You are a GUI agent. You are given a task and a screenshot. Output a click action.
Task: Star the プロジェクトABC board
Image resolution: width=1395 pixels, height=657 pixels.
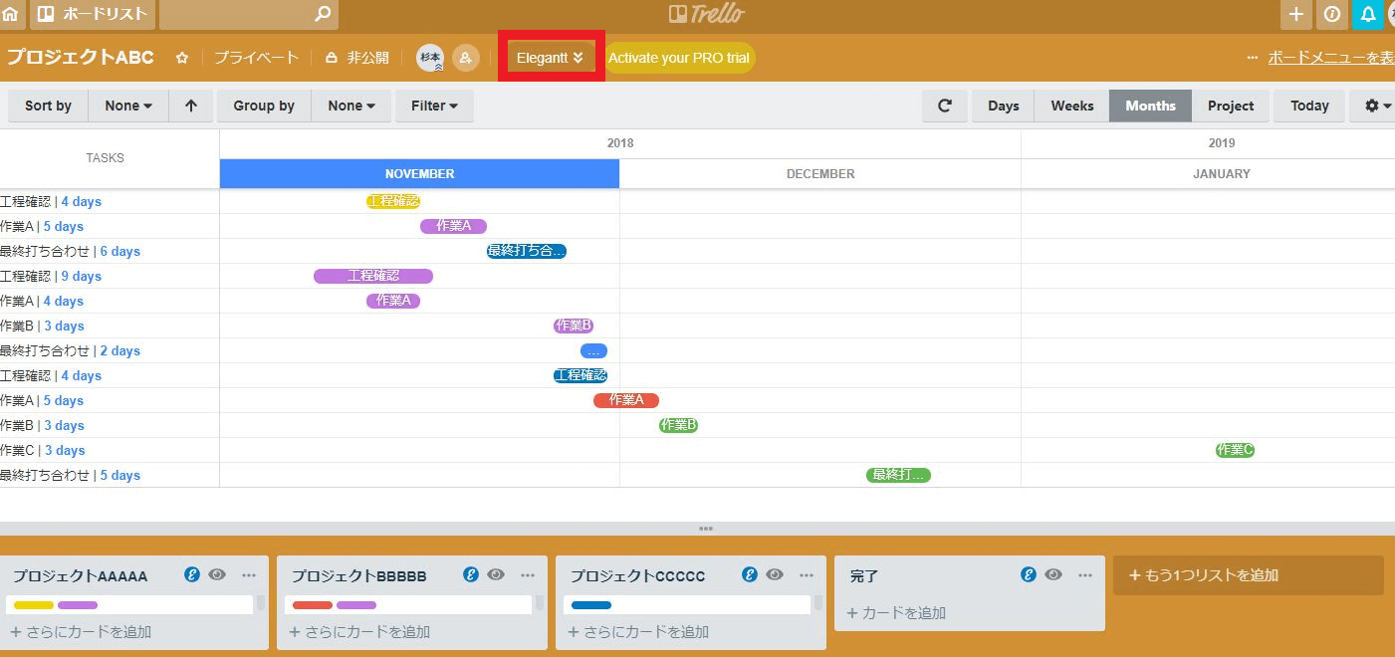[182, 58]
